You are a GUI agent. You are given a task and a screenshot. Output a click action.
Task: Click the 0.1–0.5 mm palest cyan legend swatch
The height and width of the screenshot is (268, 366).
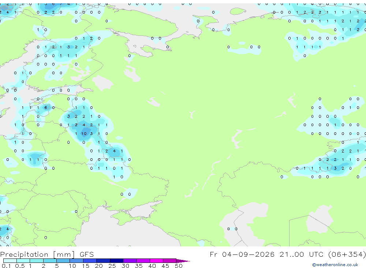click(10, 261)
